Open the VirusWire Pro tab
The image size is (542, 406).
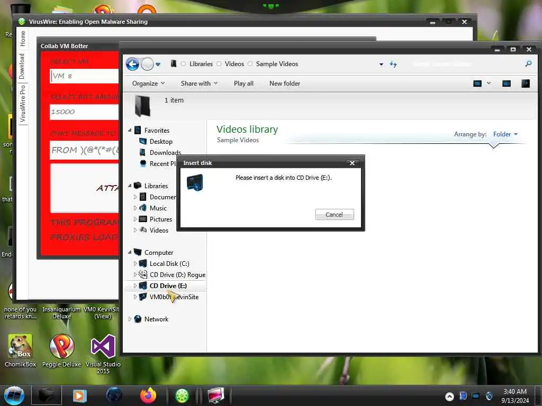[x=22, y=104]
